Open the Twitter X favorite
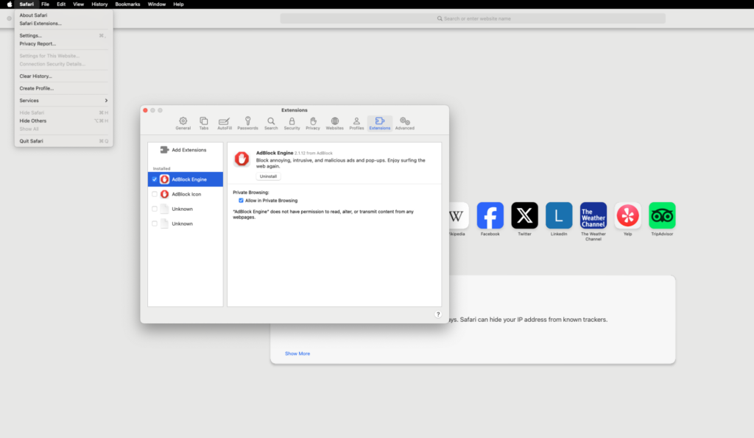Image resolution: width=754 pixels, height=438 pixels. point(524,215)
